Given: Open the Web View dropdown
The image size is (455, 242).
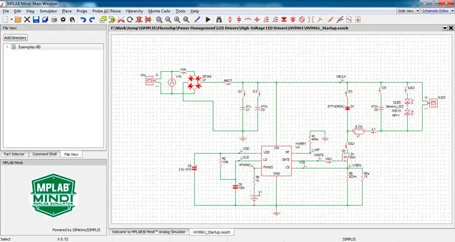Looking at the screenshot, I should 407,11.
